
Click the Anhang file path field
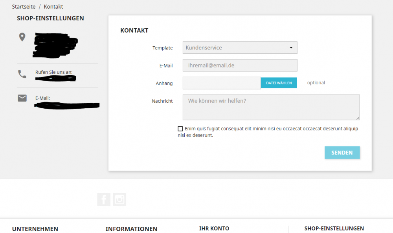pyautogui.click(x=222, y=83)
